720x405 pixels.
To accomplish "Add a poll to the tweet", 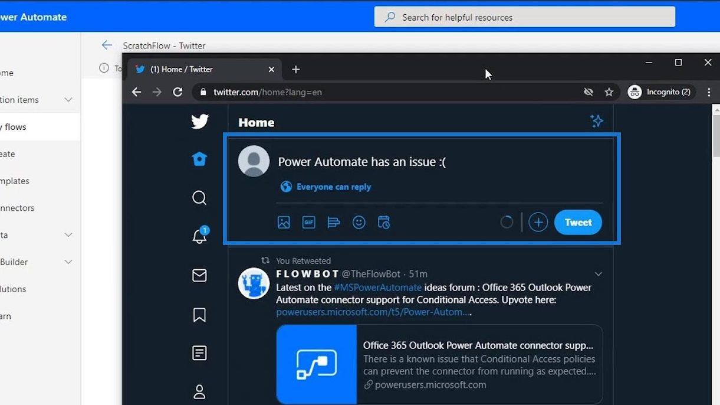I will click(334, 223).
